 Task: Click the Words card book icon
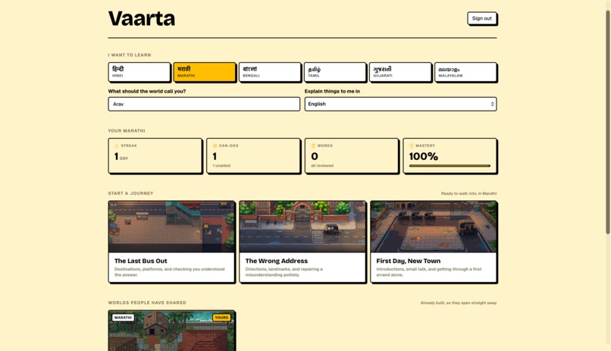313,146
